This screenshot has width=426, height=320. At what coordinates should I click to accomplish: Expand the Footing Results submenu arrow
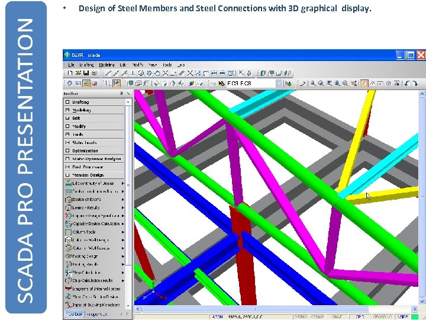click(123, 264)
